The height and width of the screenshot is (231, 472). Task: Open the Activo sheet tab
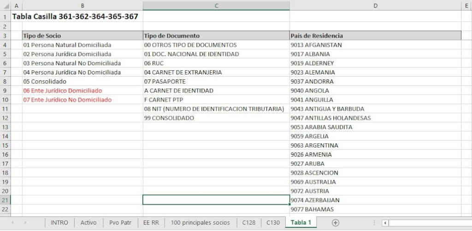pyautogui.click(x=88, y=223)
